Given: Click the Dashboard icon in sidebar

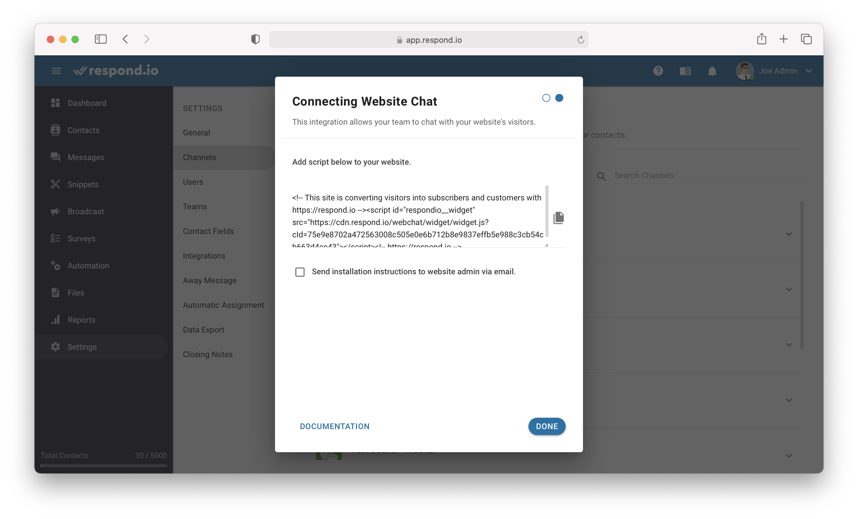Looking at the screenshot, I should (55, 103).
